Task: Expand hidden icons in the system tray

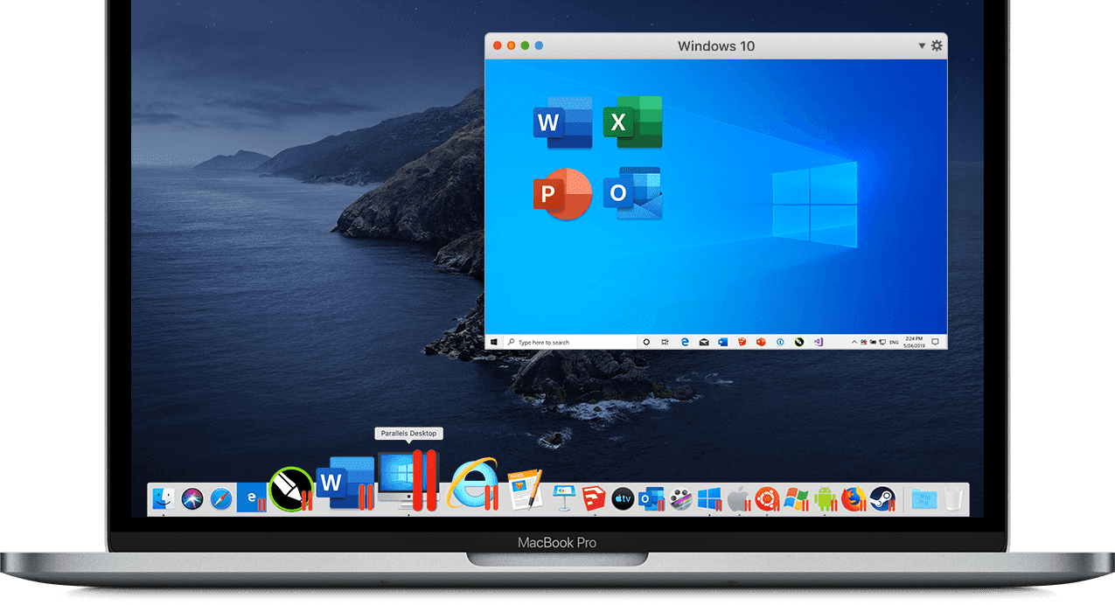Action: pos(854,342)
